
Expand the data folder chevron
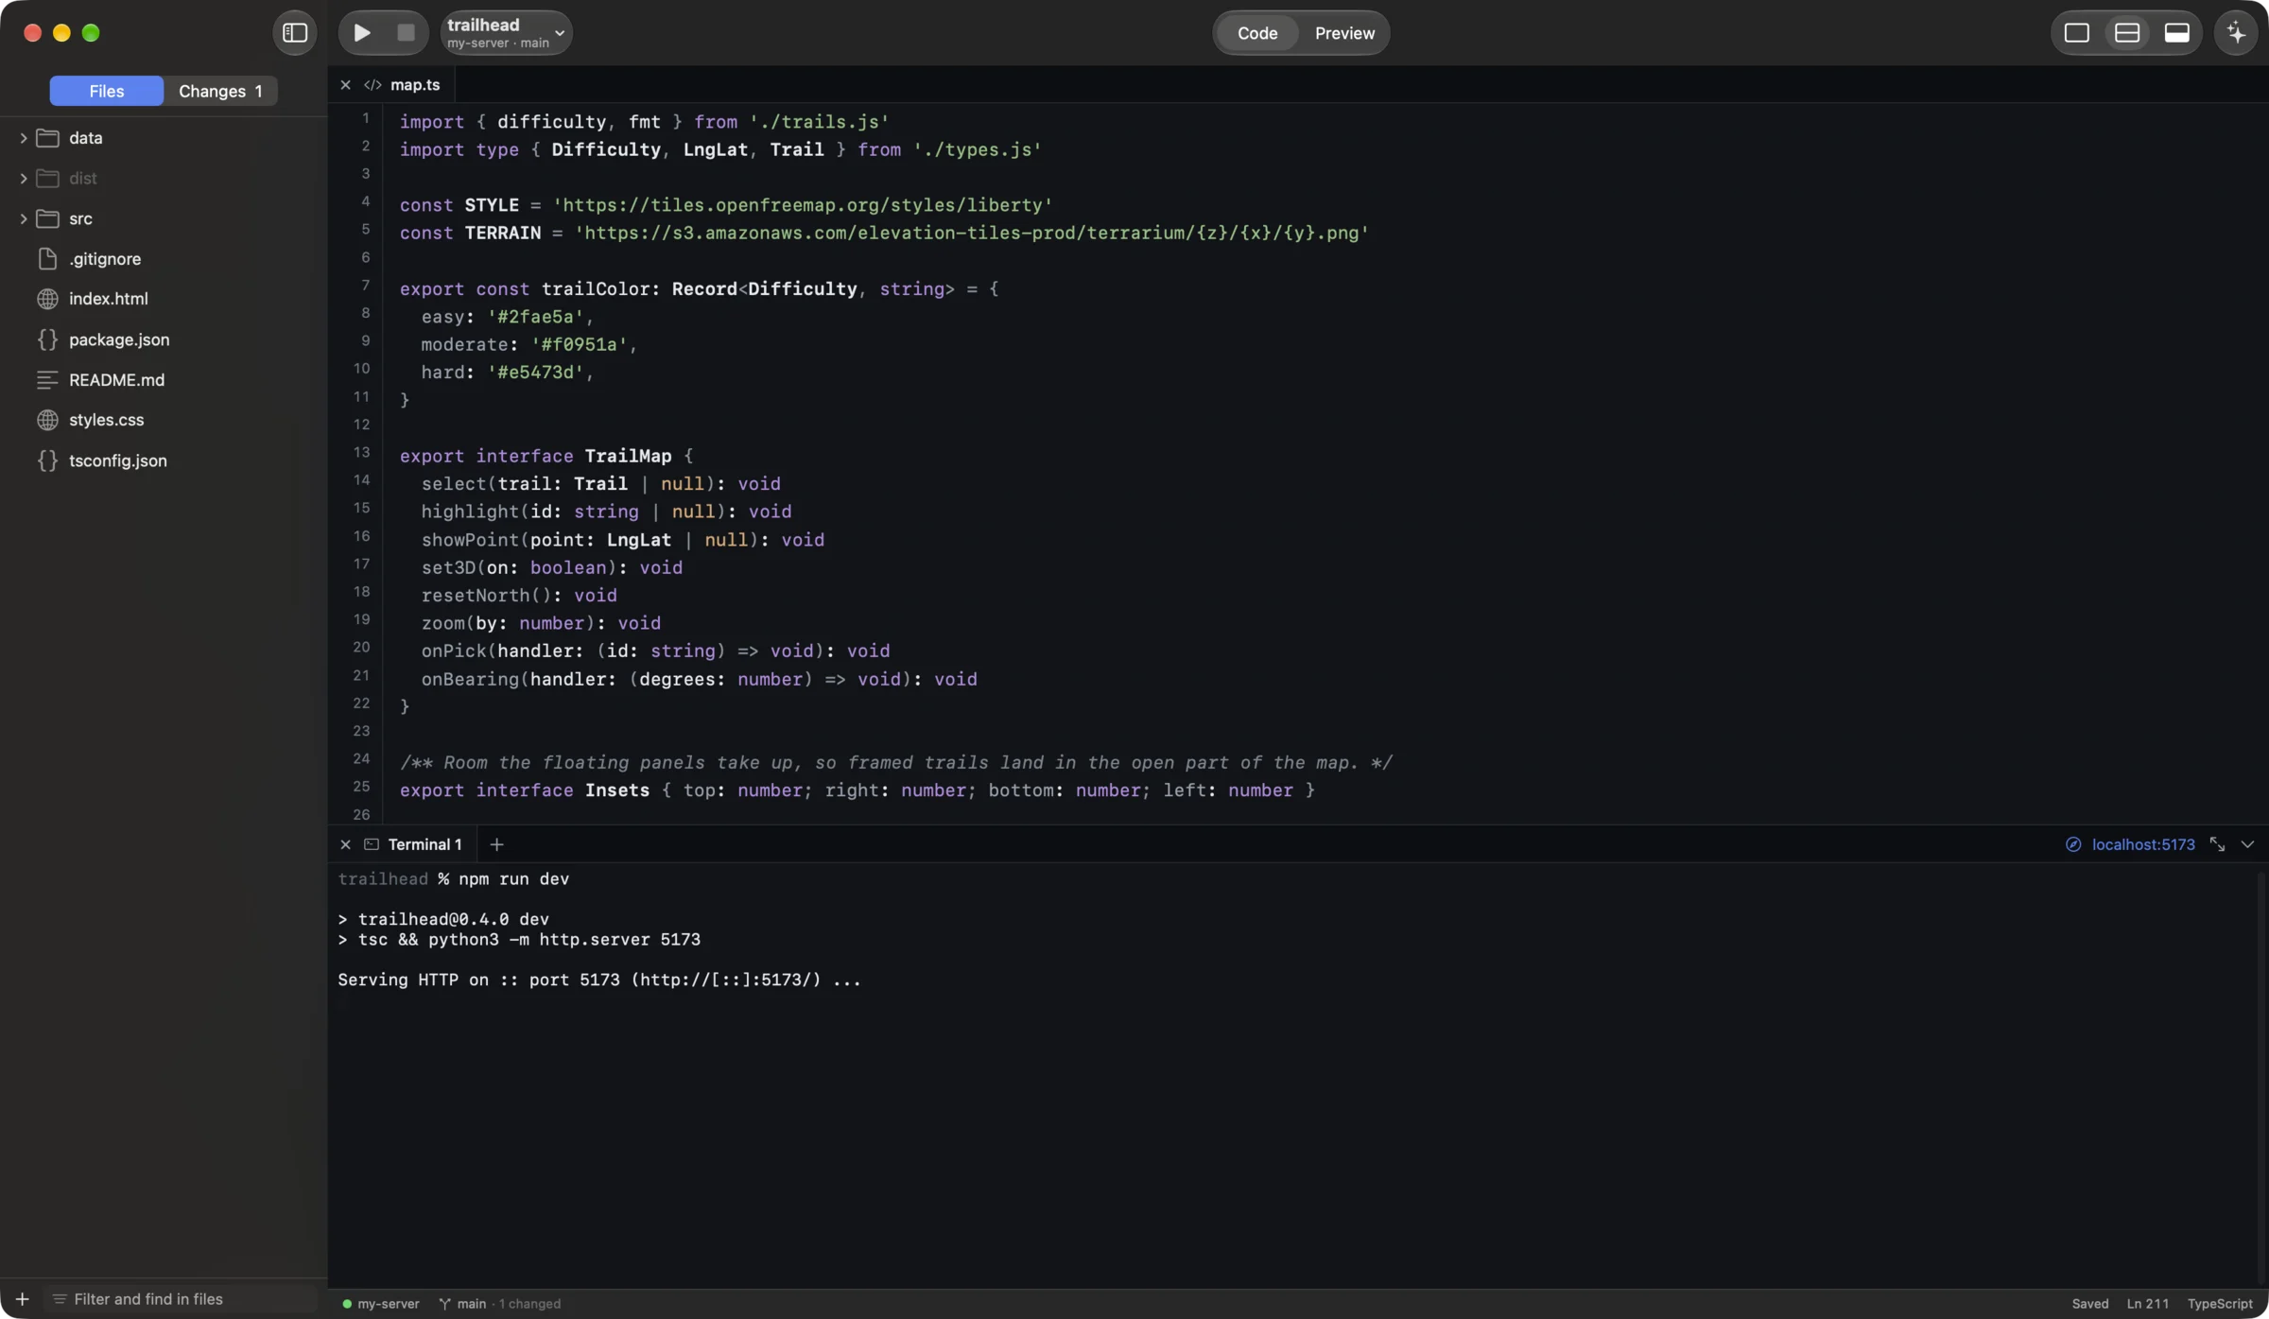[23, 138]
